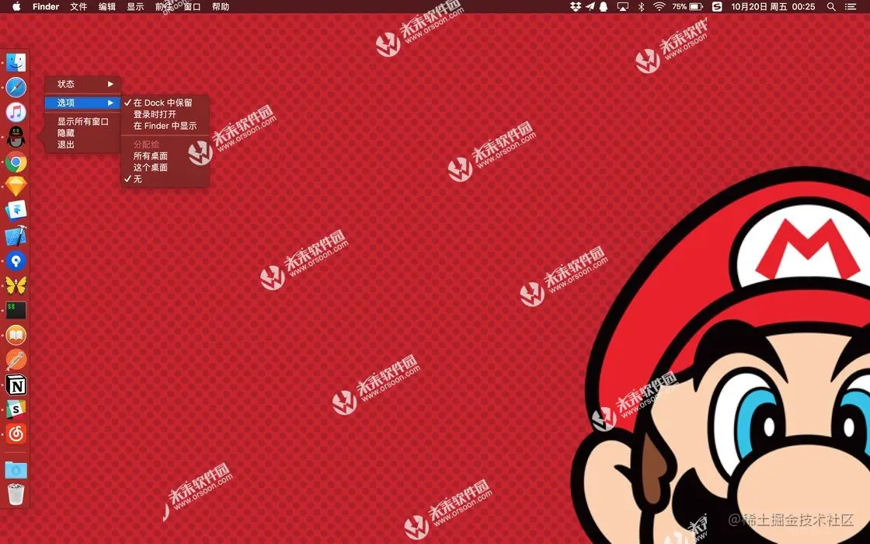Open the AirPlay display menu
Image resolution: width=870 pixels, height=544 pixels.
[x=622, y=7]
